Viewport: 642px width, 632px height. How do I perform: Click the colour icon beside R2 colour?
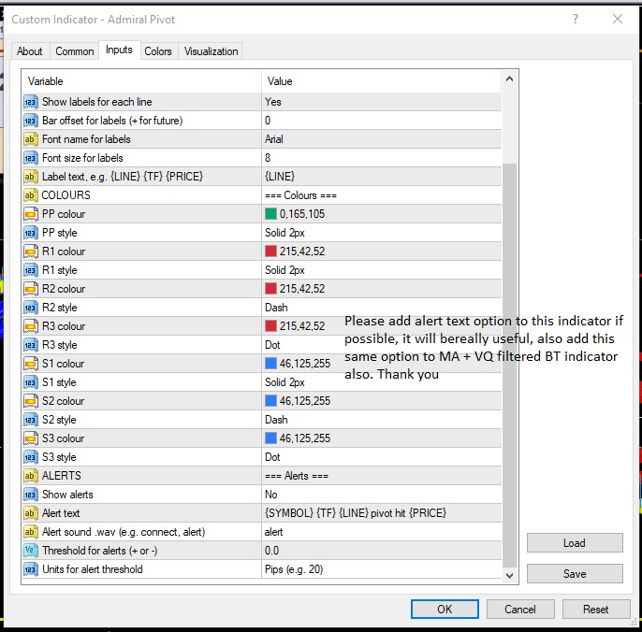tap(31, 289)
